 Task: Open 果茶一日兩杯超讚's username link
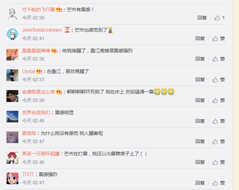[x=41, y=154]
